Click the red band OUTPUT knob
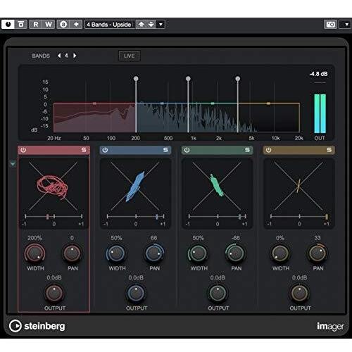352x352 pixels. pyautogui.click(x=54, y=293)
